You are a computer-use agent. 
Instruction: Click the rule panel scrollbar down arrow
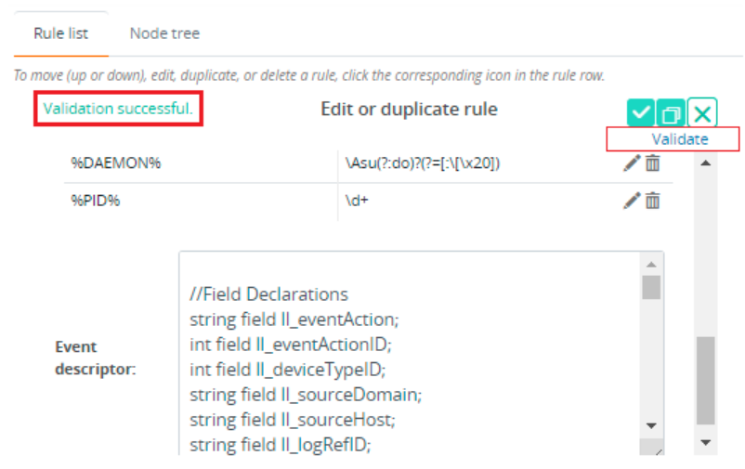tap(705, 442)
